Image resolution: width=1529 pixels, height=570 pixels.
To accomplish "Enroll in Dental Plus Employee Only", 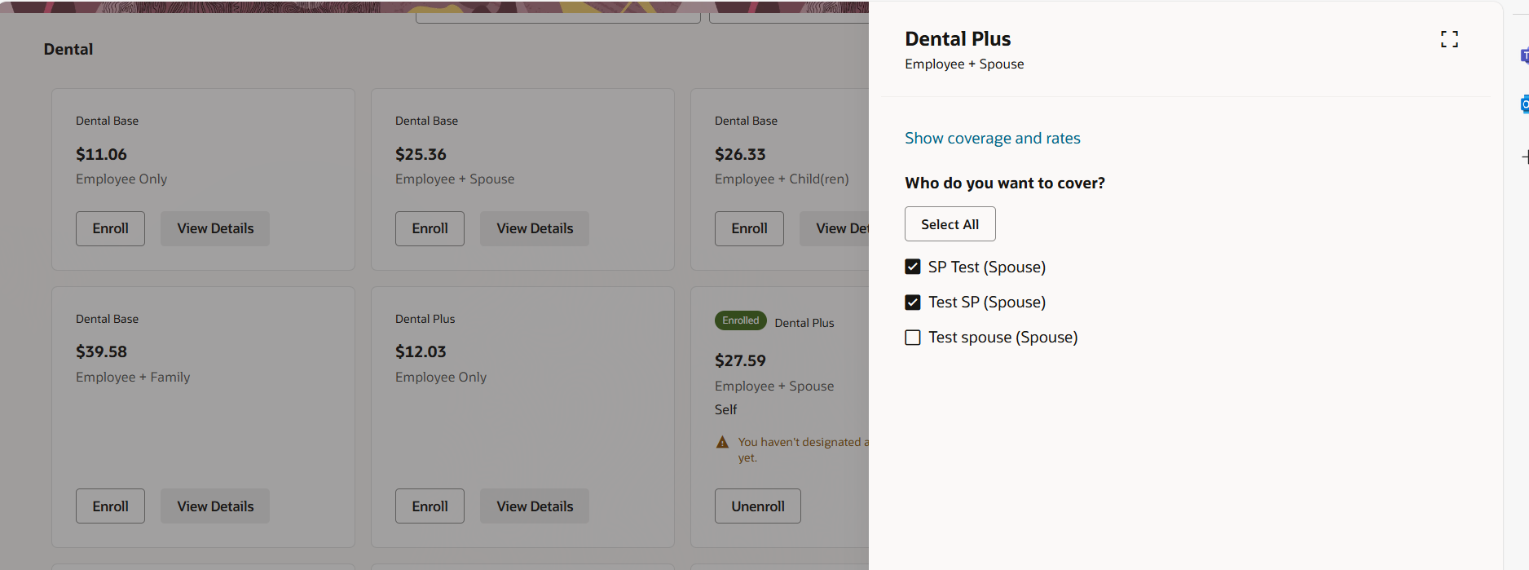I will tap(430, 506).
